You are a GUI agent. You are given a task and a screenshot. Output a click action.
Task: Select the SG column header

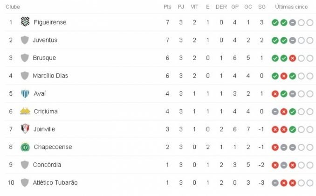click(262, 7)
